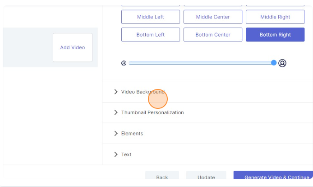This screenshot has width=313, height=187.
Task: Open the Thumbnail Personalization section label
Action: 152,112
